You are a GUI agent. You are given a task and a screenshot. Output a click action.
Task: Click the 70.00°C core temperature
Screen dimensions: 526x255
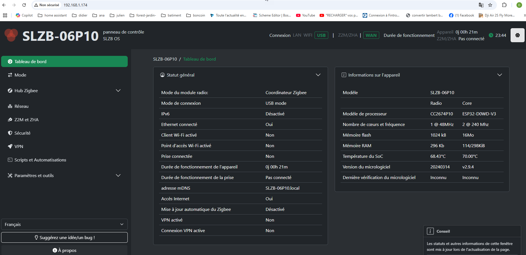click(x=470, y=156)
